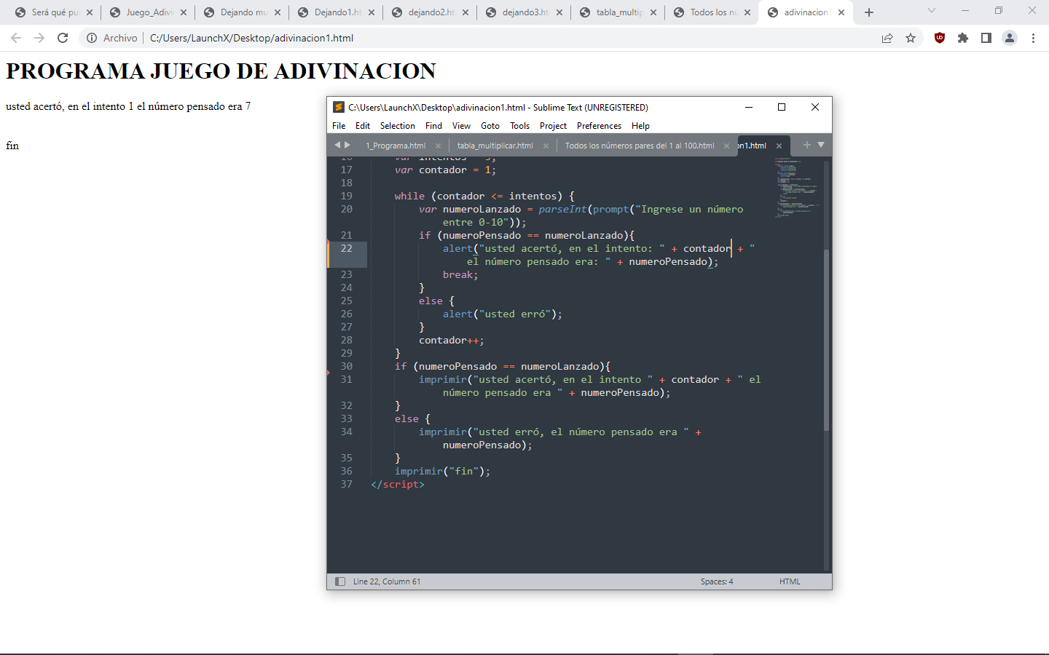Open the Project menu in Sublime Text

coord(554,126)
